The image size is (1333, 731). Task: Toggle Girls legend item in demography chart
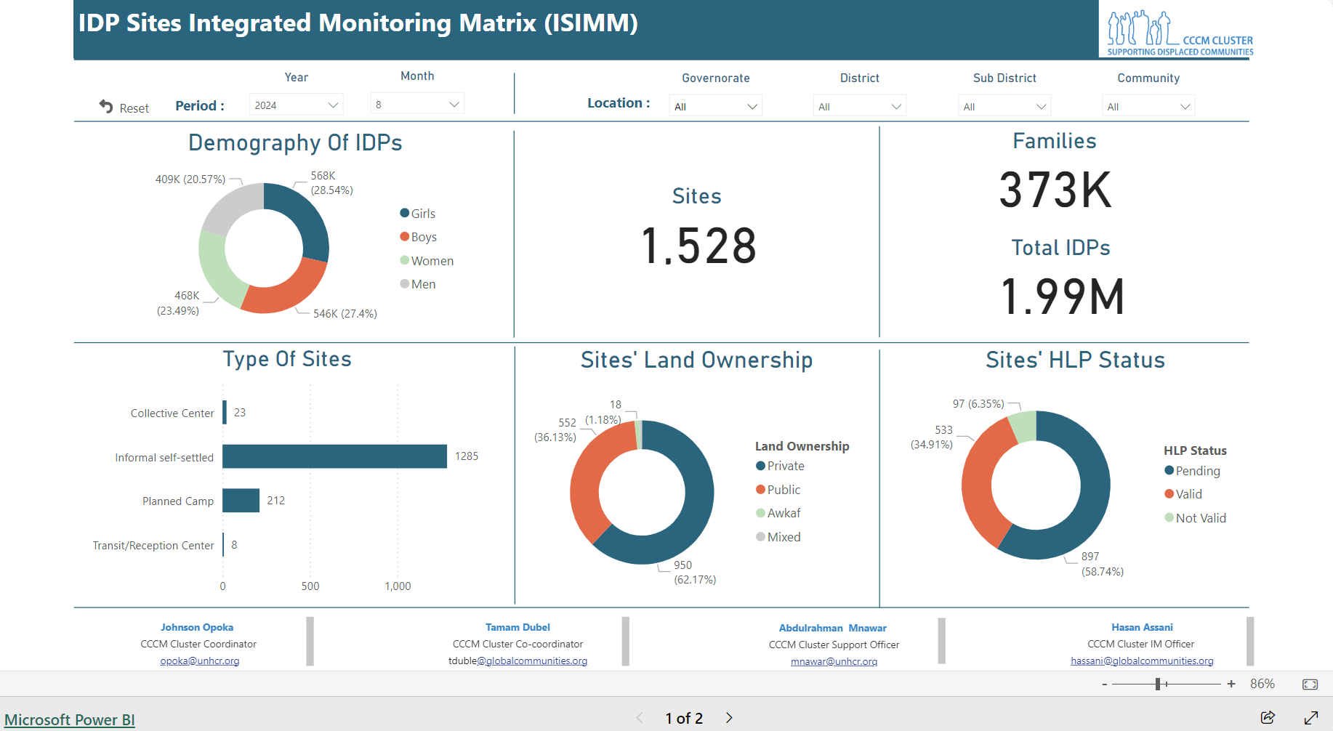coord(418,214)
